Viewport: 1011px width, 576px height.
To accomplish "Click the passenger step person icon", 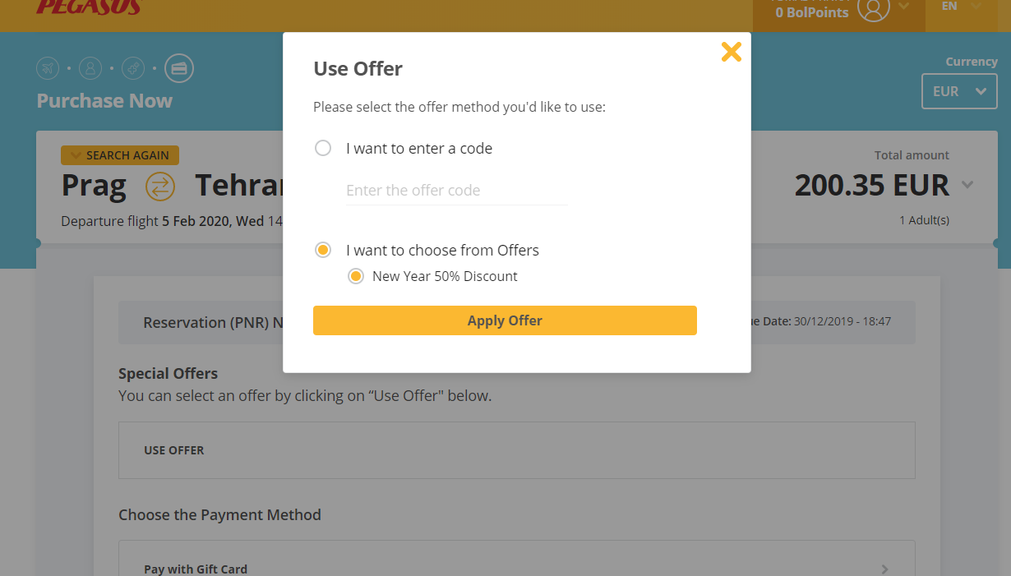I will (x=90, y=67).
